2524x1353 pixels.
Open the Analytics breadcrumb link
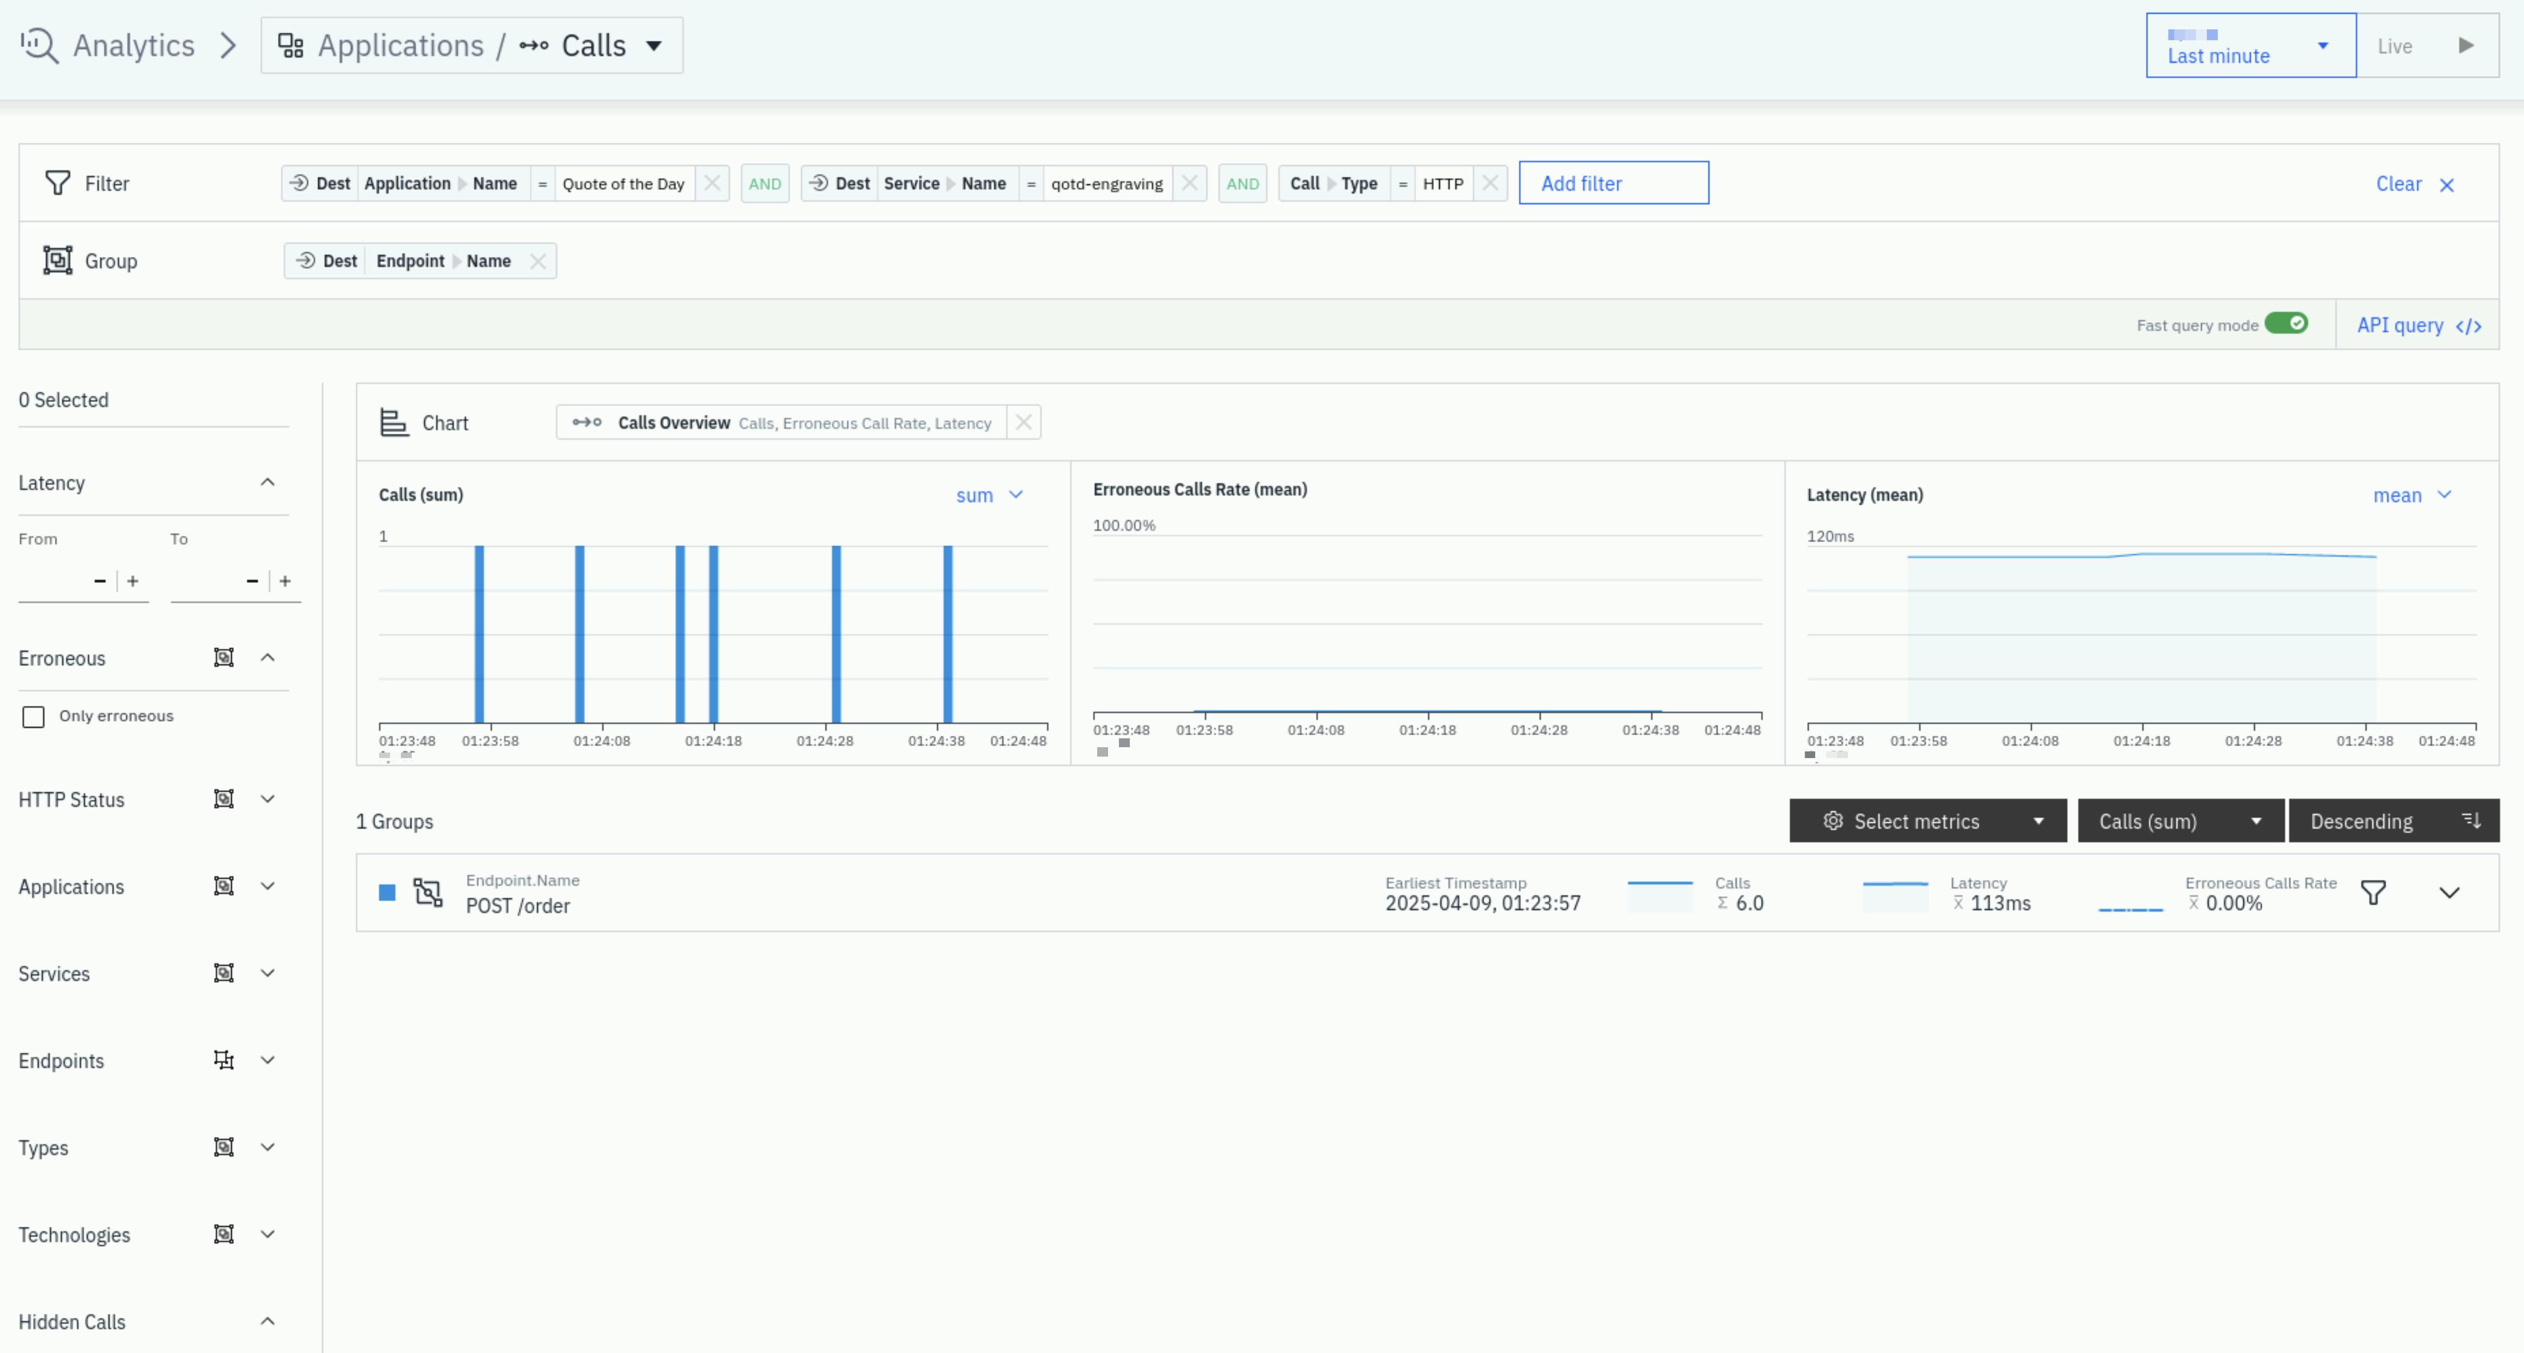tap(133, 45)
